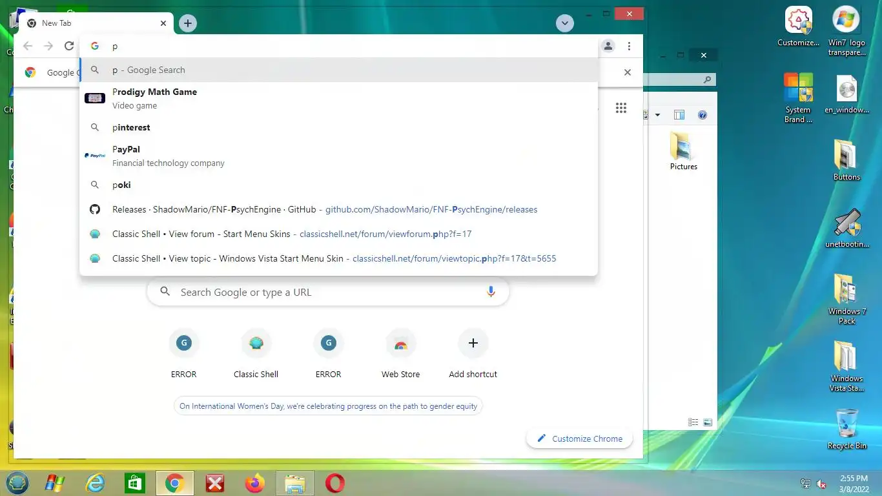Select the unetbootin desktop icon
This screenshot has height=496, width=882.
[x=846, y=229]
